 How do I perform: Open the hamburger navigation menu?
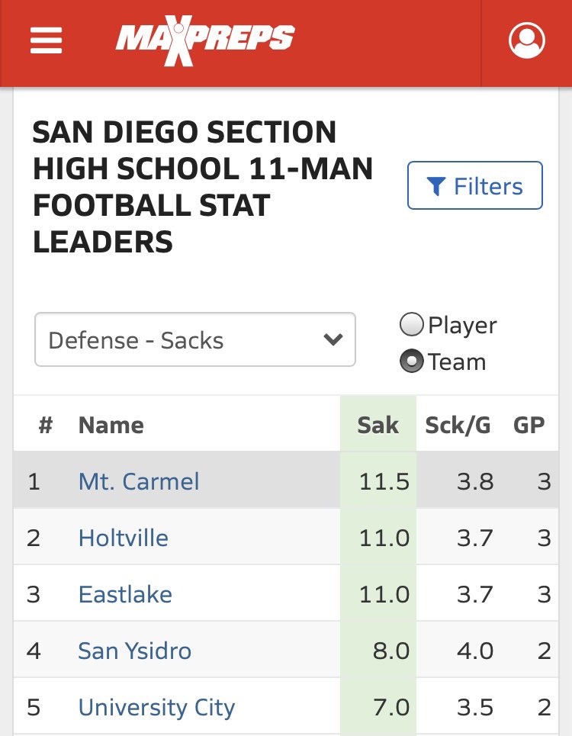tap(46, 40)
